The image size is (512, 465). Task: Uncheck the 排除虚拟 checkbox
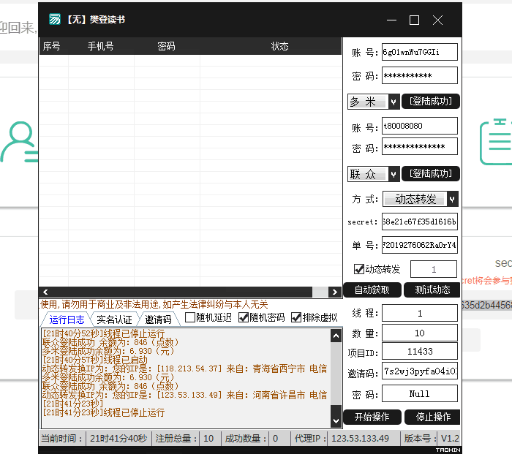[295, 317]
